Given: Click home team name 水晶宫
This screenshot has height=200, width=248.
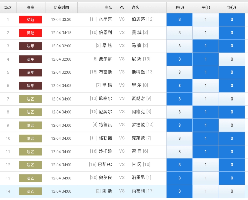Looking at the screenshot, I should click(105, 19).
